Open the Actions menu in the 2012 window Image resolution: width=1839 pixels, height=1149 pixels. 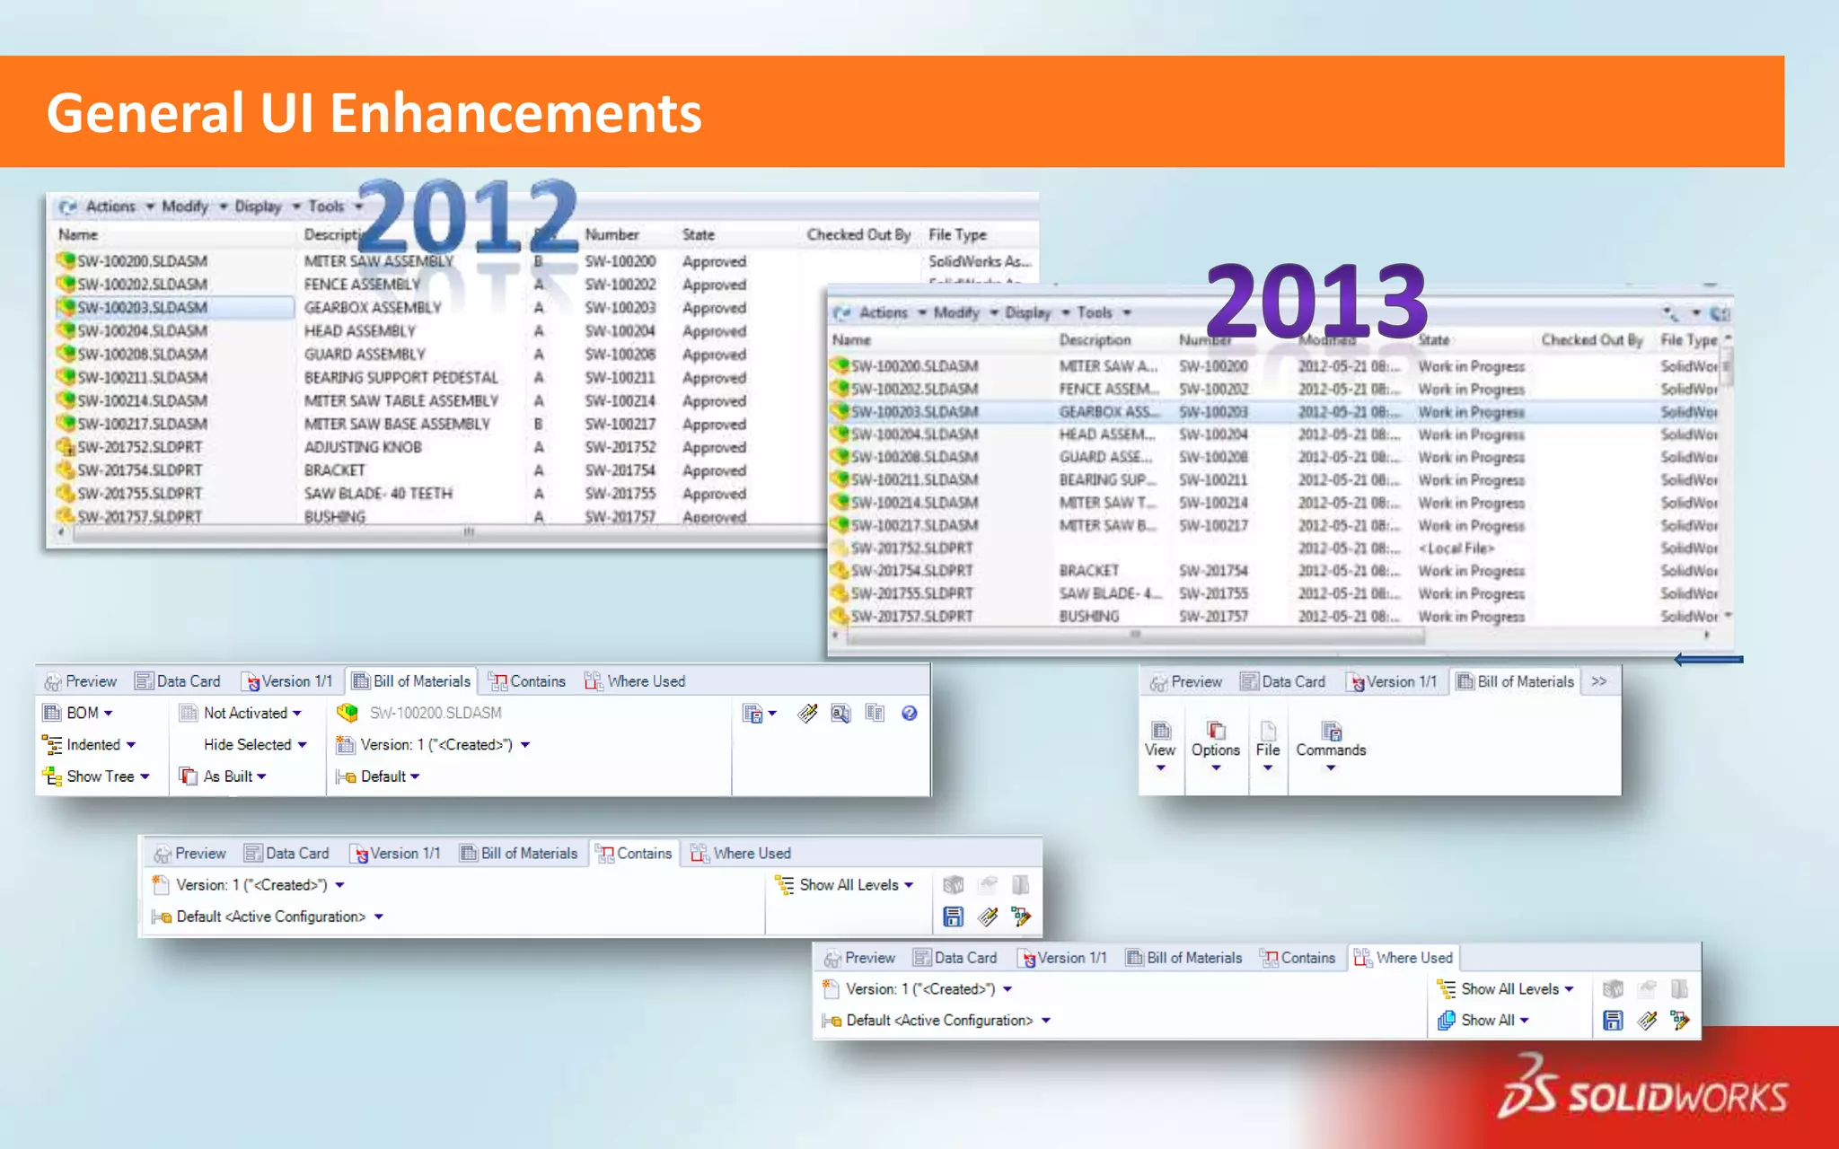click(x=110, y=206)
